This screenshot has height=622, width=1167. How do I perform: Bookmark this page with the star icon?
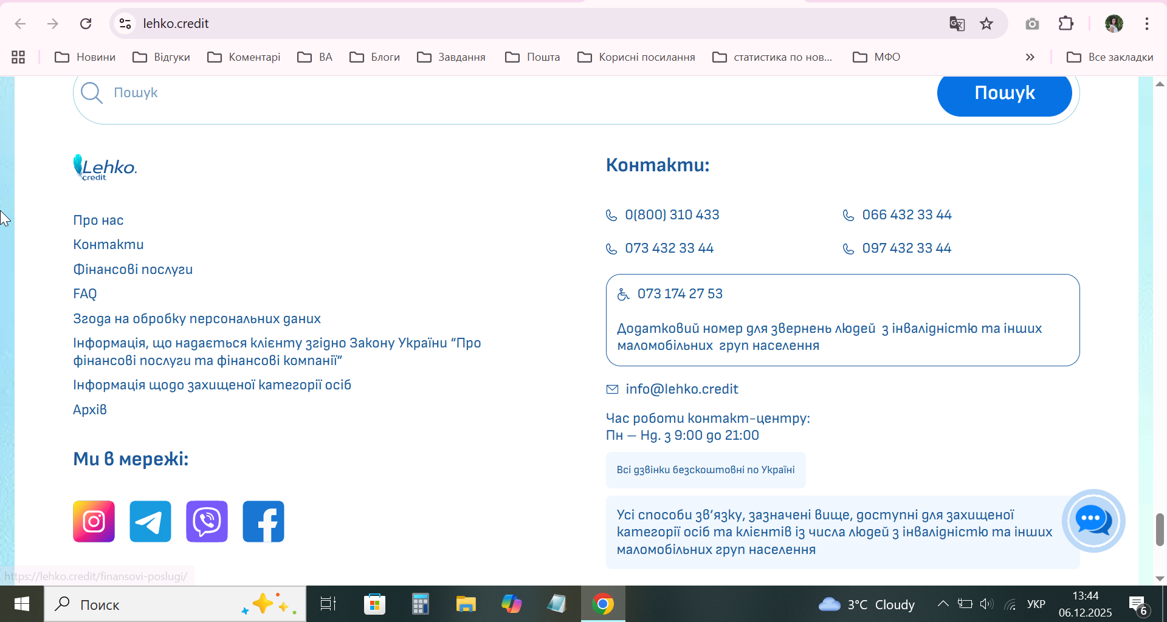(986, 24)
